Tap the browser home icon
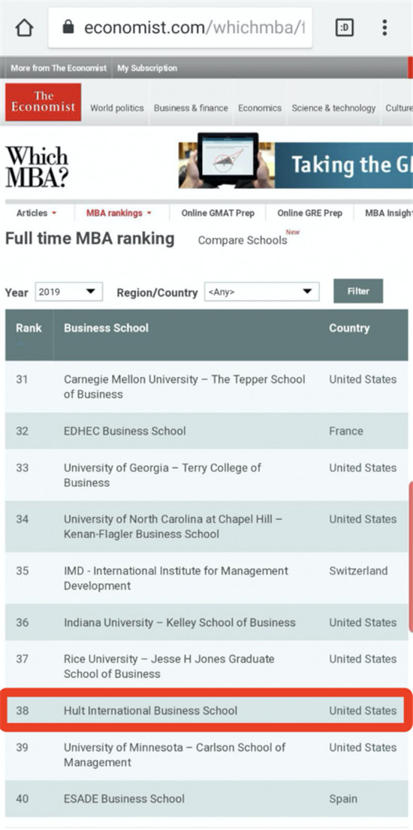The width and height of the screenshot is (413, 830). coord(24,28)
